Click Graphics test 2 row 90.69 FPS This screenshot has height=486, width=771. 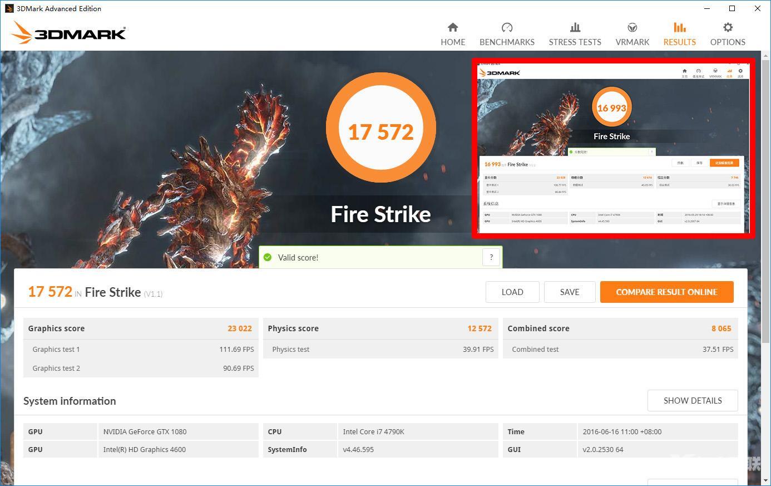tap(141, 368)
